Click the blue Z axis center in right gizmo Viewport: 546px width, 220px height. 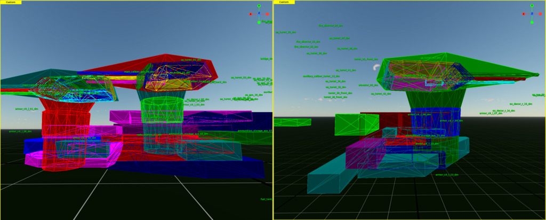click(x=532, y=14)
